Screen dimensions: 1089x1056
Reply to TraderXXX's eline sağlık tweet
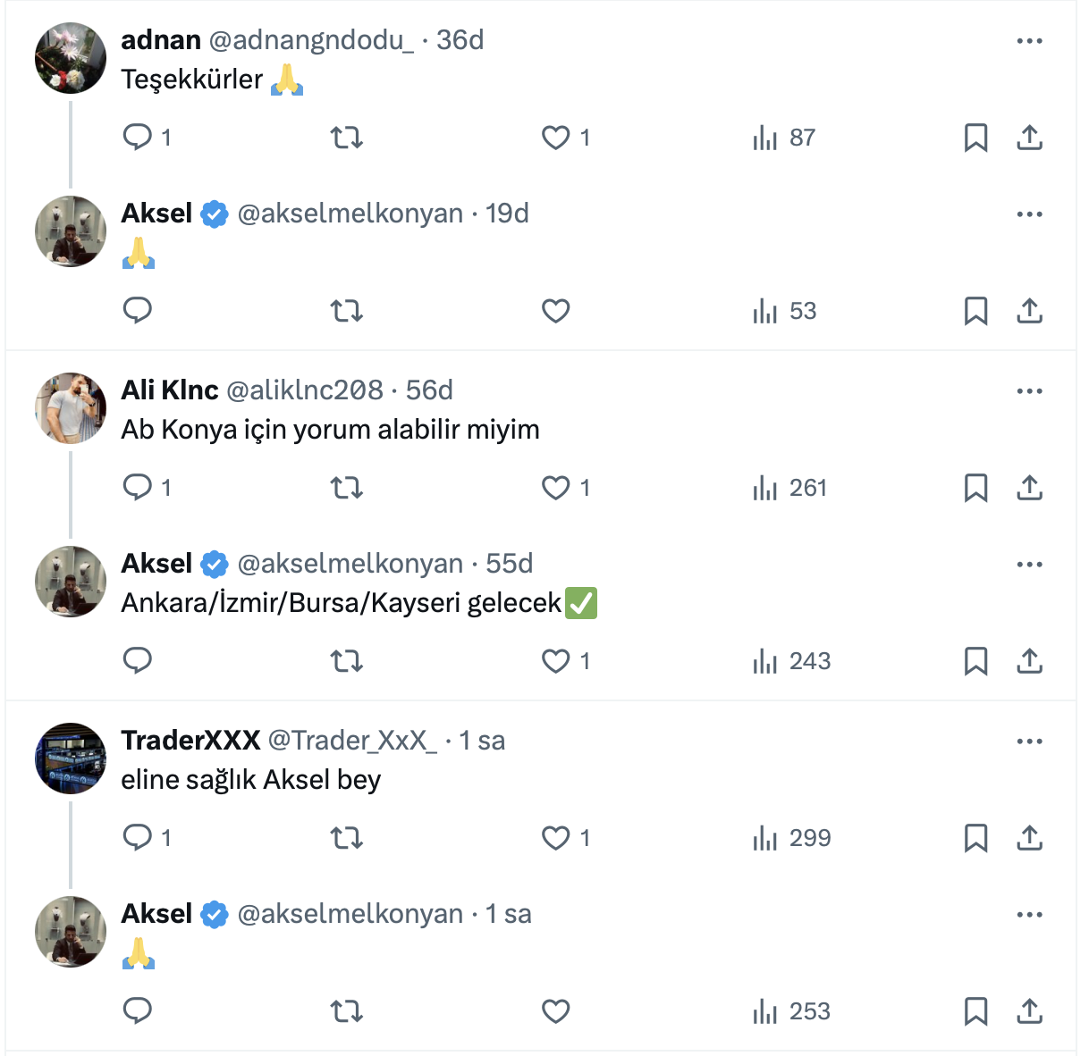click(138, 837)
